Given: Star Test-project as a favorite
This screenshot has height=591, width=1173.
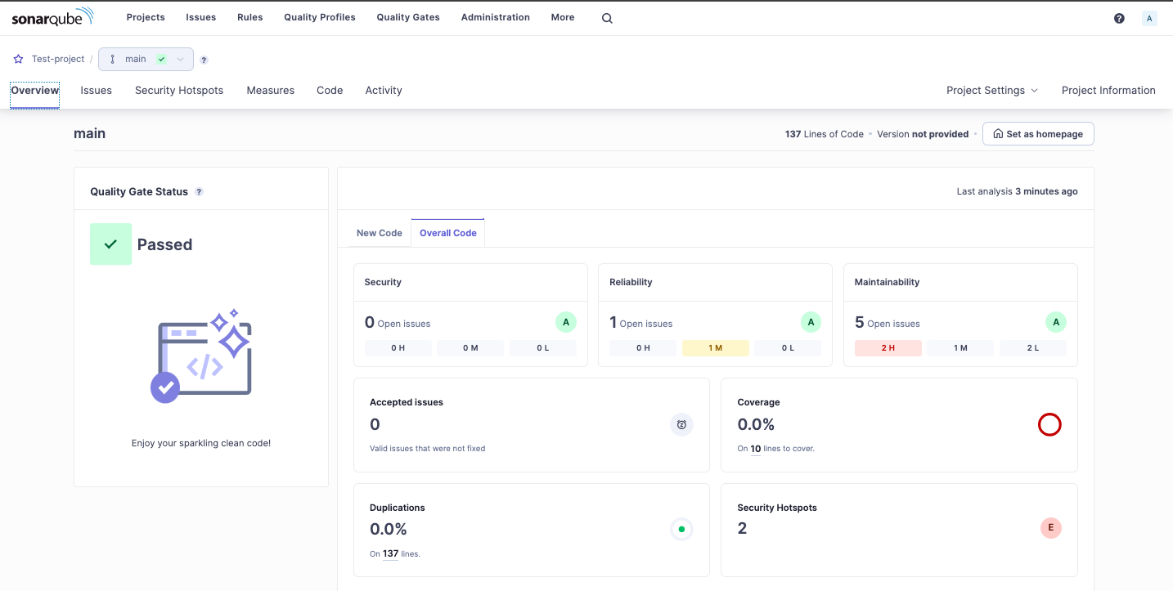Looking at the screenshot, I should point(17,58).
